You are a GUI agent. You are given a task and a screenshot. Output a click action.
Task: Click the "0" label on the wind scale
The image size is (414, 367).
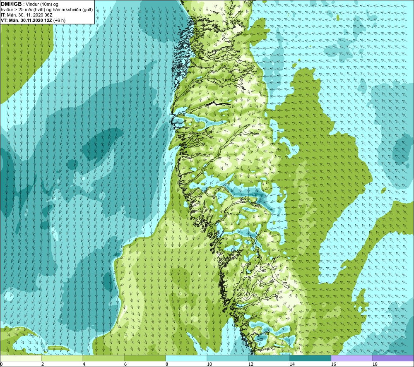pos(2,364)
